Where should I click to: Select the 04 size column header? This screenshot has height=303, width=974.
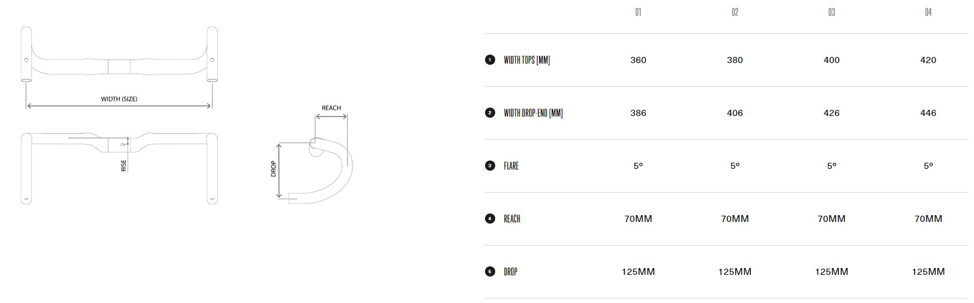[928, 12]
